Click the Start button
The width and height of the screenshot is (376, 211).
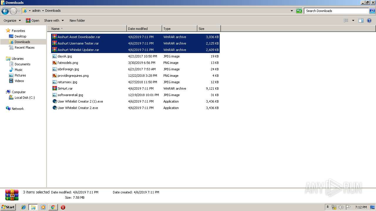pos(8,207)
